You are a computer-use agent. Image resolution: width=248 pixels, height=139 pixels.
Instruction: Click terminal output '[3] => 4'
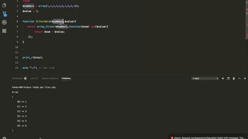[22, 116]
